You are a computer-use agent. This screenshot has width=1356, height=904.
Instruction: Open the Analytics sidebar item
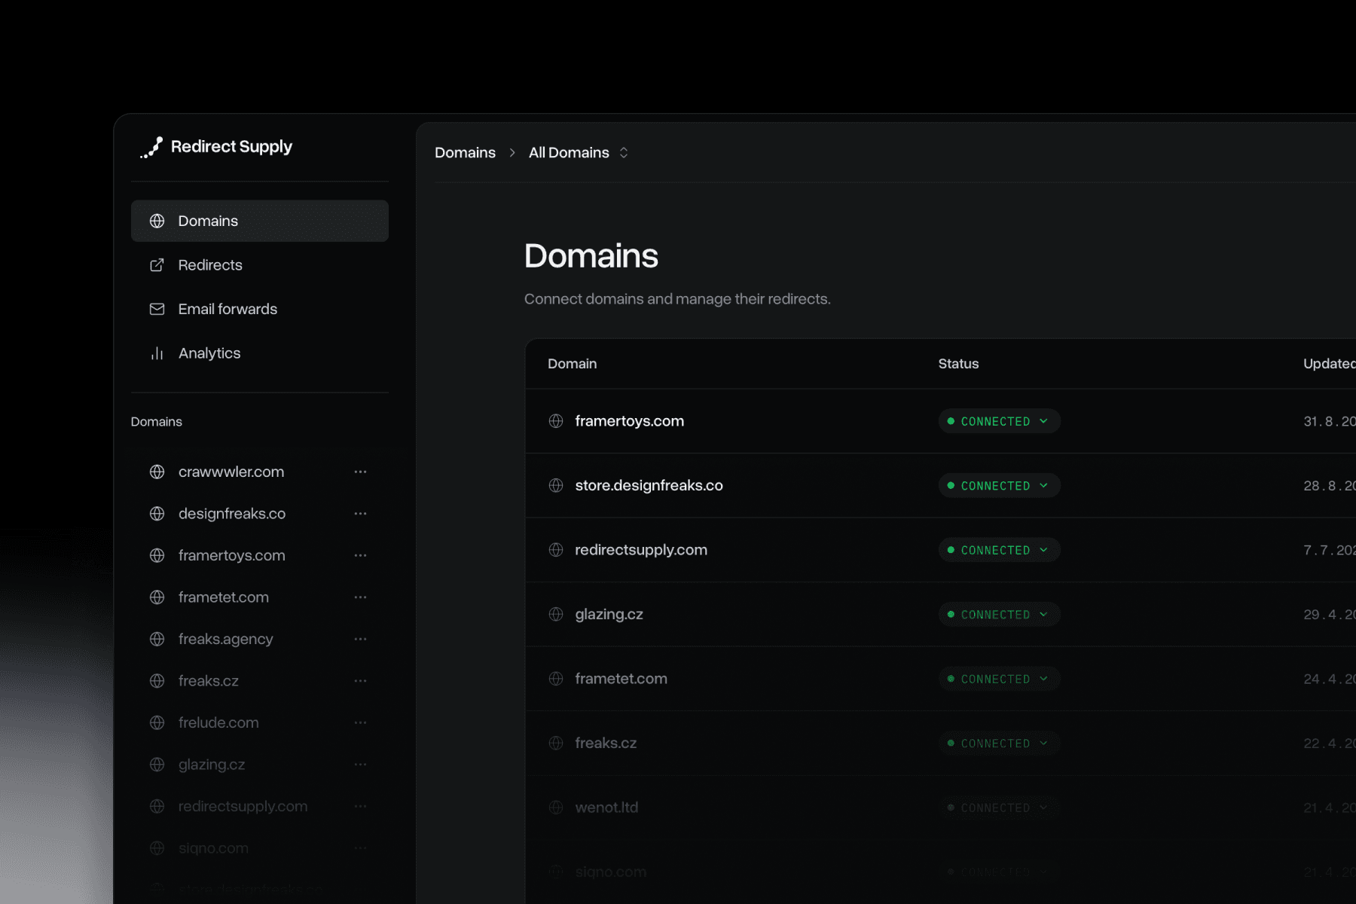coord(260,353)
